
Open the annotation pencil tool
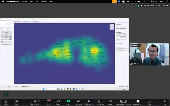pos(6,94)
